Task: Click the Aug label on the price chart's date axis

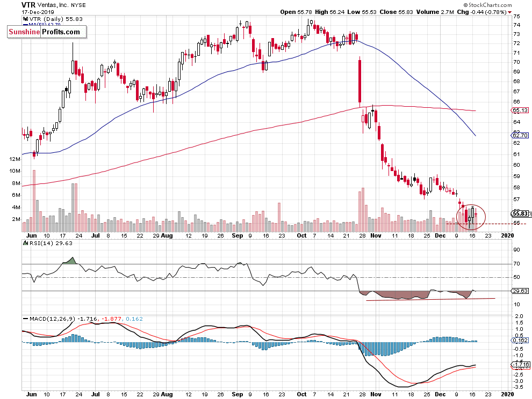Action: click(167, 235)
